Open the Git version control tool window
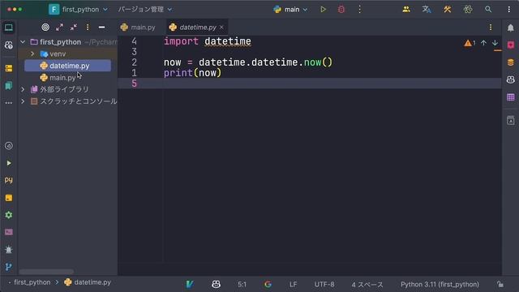519x292 pixels. coord(9,267)
